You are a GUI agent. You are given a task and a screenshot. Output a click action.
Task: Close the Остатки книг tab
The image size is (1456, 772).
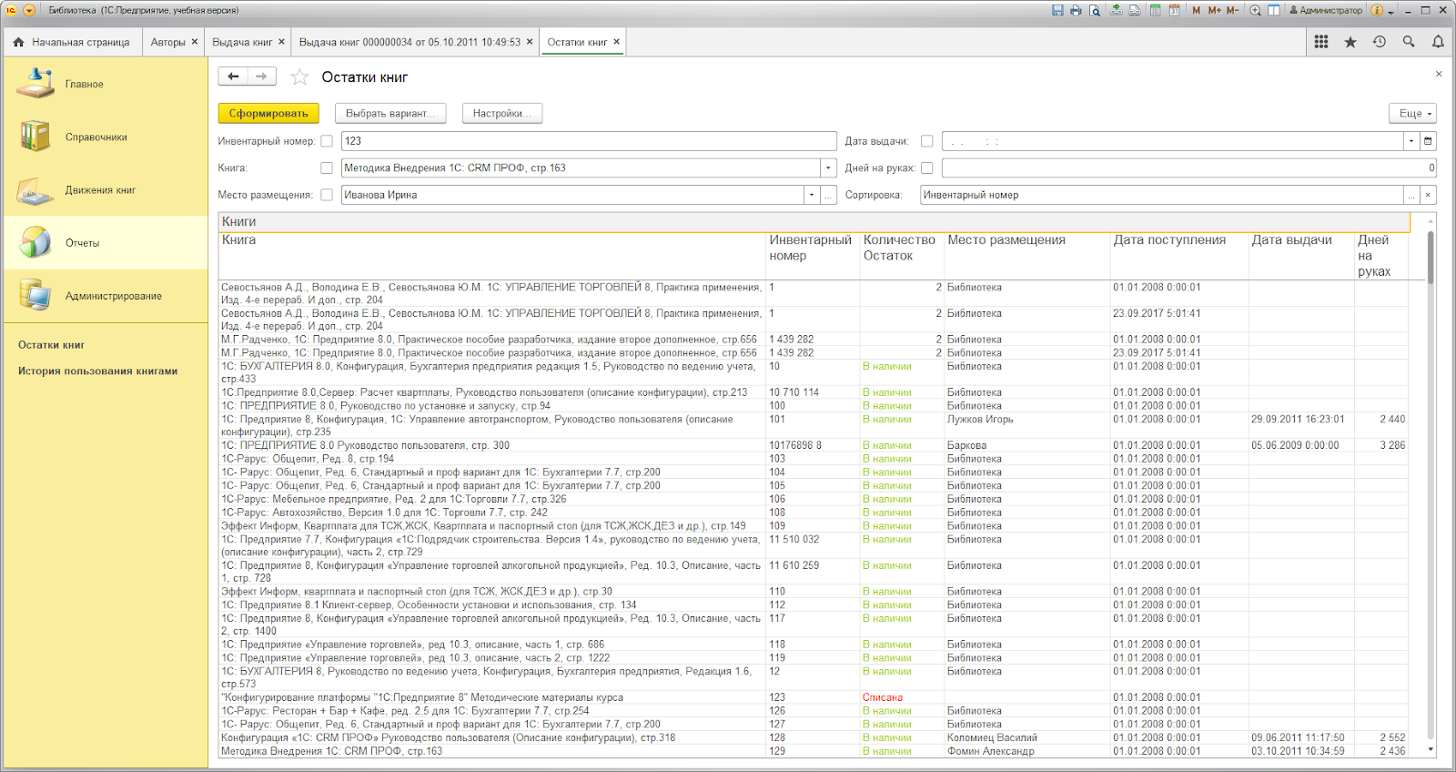point(616,42)
